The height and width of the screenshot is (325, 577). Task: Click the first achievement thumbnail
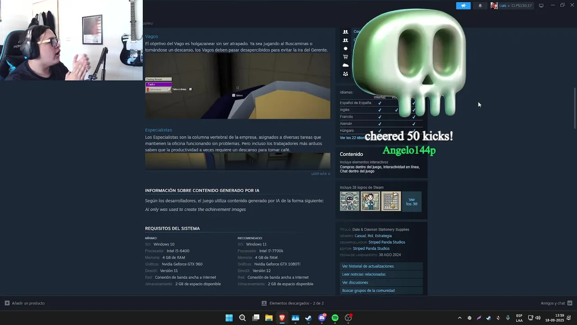click(350, 201)
